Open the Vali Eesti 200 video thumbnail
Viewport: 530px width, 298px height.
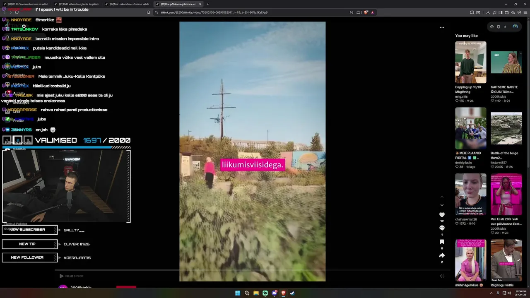click(x=506, y=195)
